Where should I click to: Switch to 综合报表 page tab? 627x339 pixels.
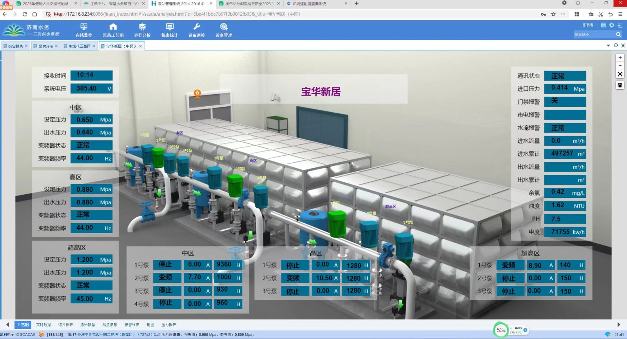pyautogui.click(x=15, y=46)
